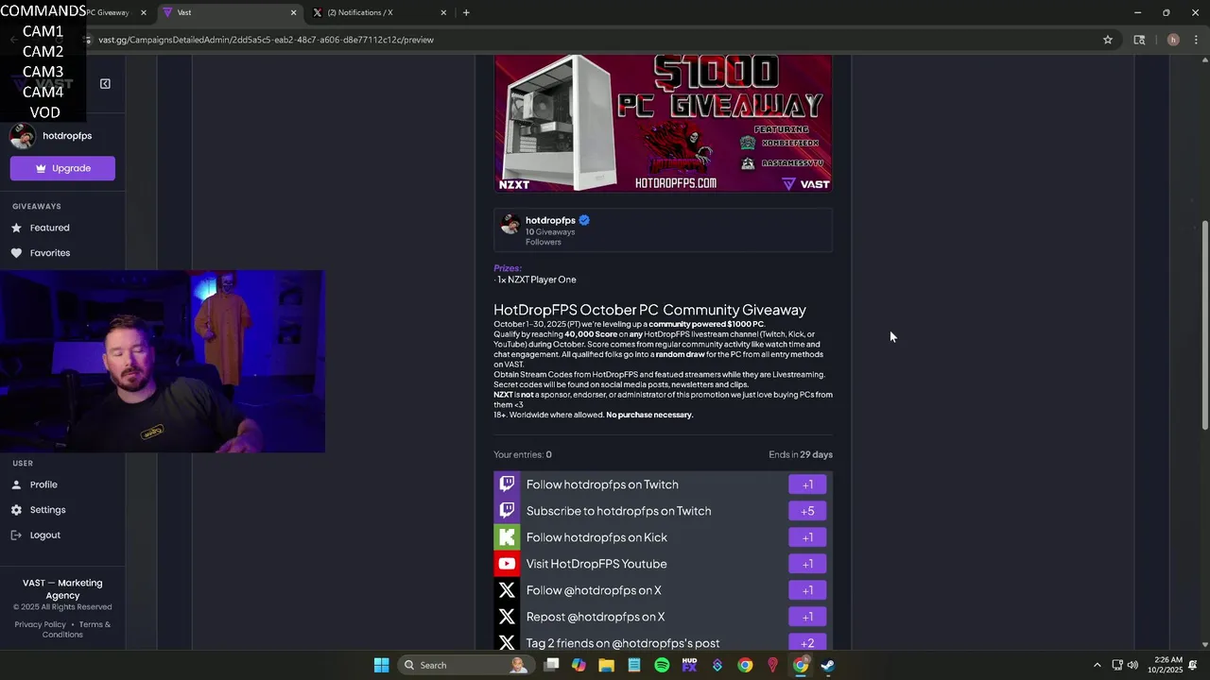Close the Notifications / X tab
Viewport: 1210px width, 680px height.
tap(442, 12)
